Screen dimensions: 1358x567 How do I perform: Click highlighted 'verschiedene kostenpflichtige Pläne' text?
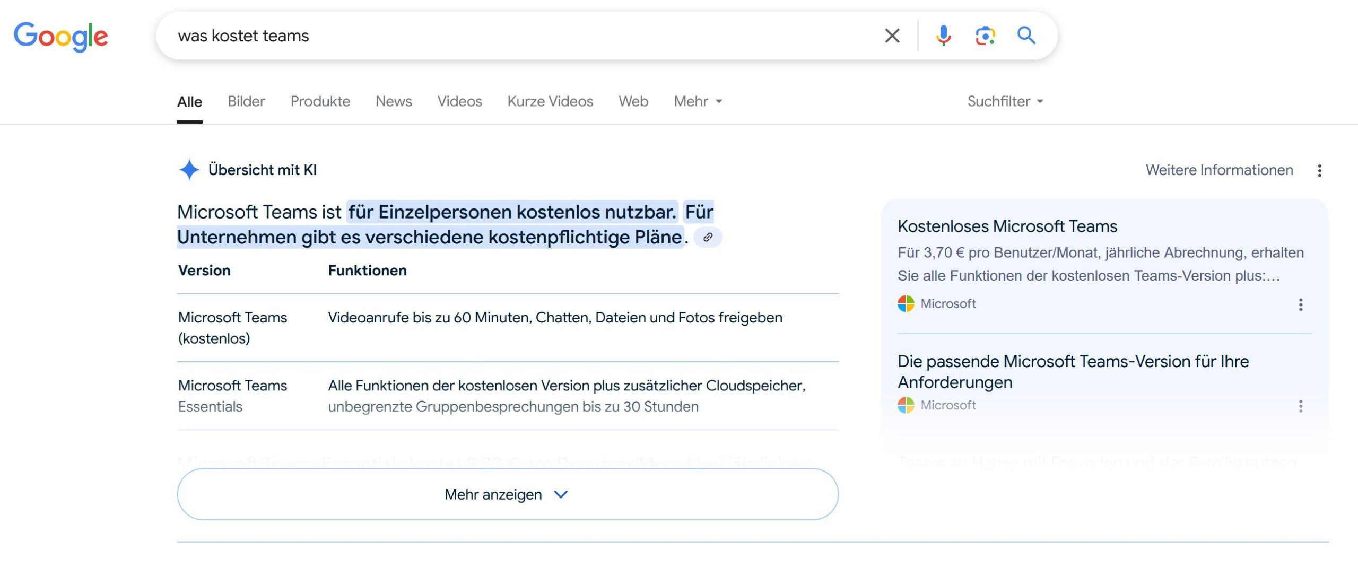[523, 237]
